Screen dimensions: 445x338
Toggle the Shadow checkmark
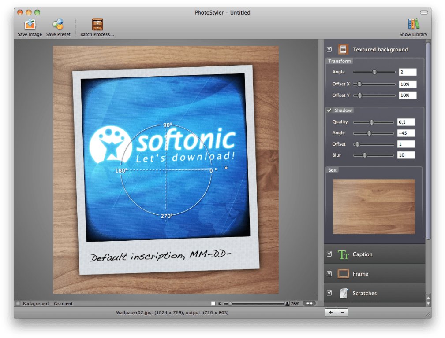pos(329,110)
